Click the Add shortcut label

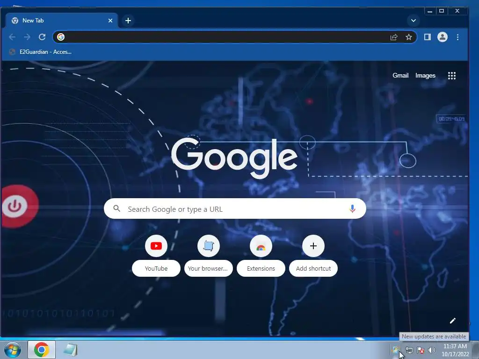[x=313, y=268]
